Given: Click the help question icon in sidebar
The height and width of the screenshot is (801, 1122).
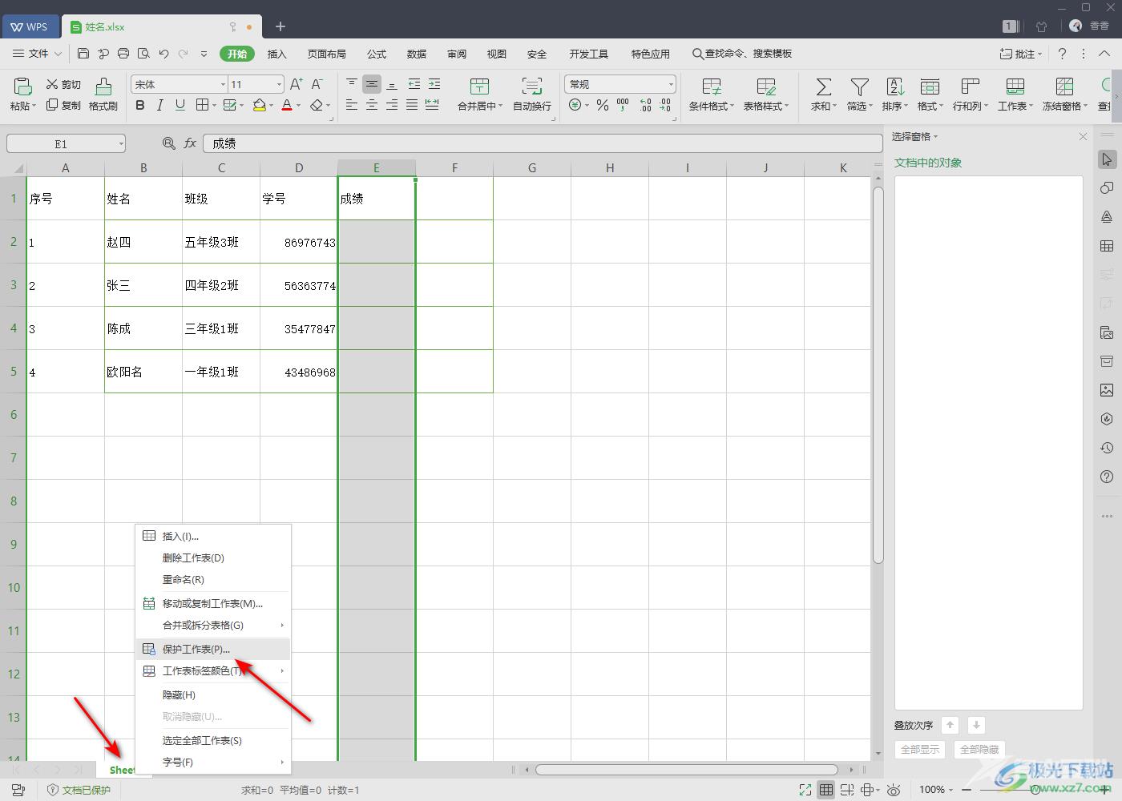Looking at the screenshot, I should (x=1107, y=477).
